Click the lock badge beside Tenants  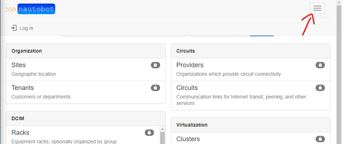155,88
